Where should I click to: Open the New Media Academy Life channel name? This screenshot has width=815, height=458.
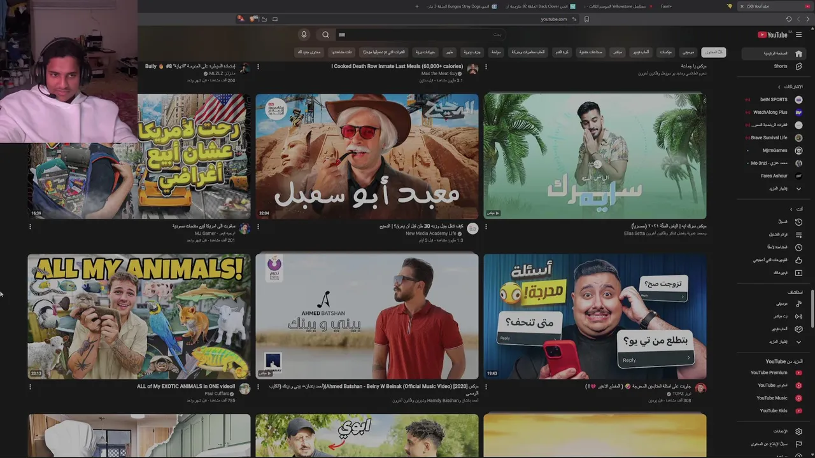[431, 234]
